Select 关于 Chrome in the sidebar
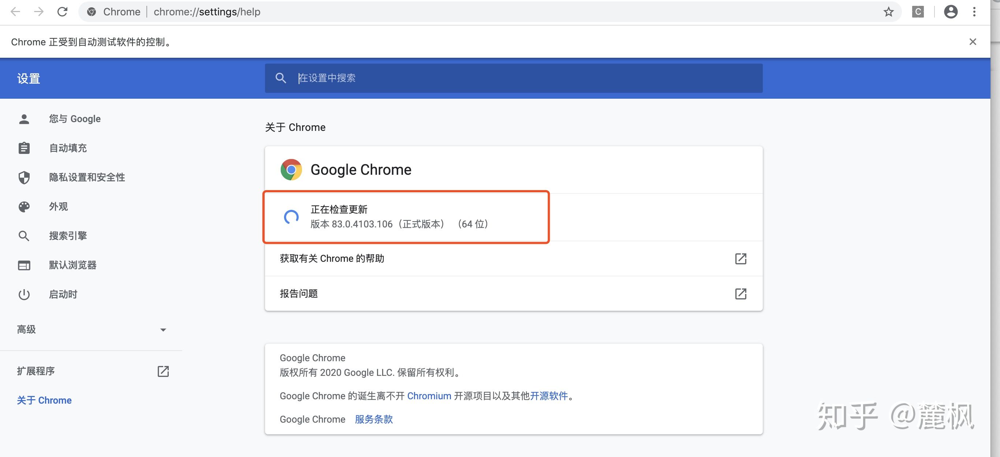 [x=44, y=400]
